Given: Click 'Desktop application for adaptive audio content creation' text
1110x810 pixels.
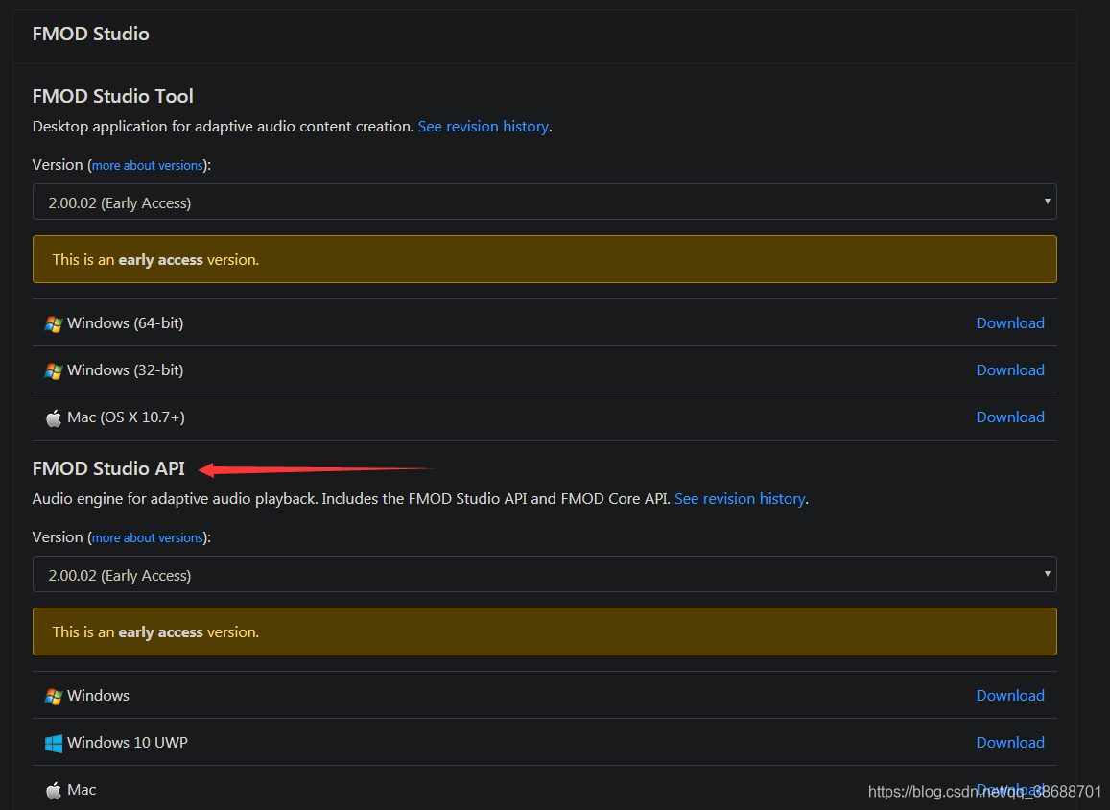Looking at the screenshot, I should click(223, 127).
